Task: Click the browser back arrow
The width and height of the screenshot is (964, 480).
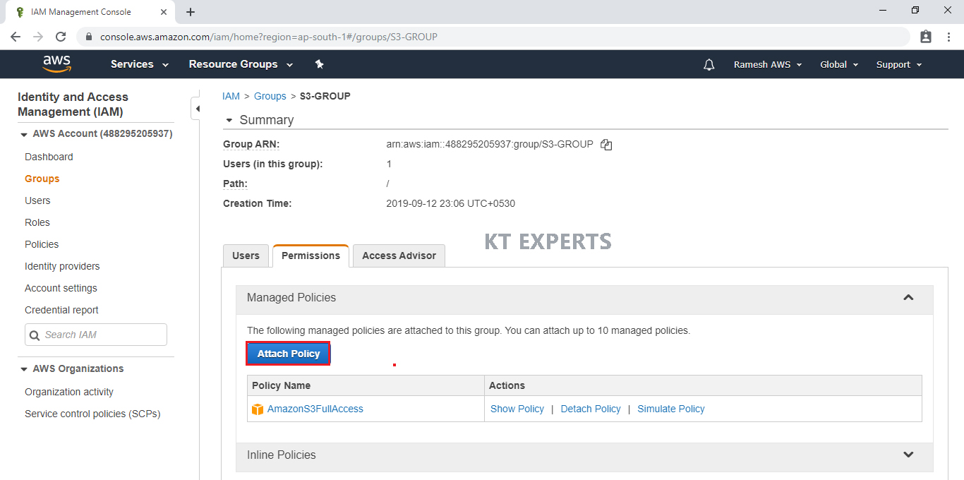Action: pos(16,37)
